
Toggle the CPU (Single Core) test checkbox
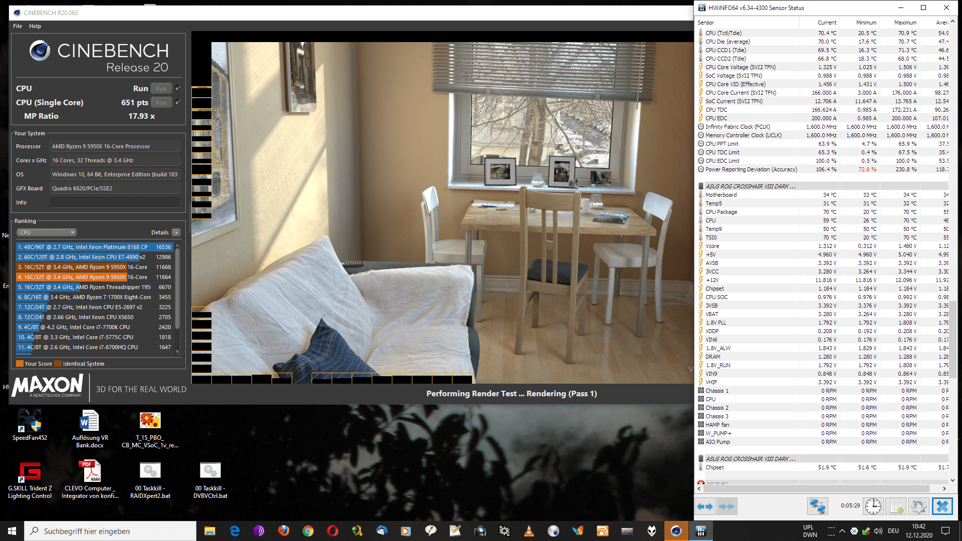pos(178,102)
